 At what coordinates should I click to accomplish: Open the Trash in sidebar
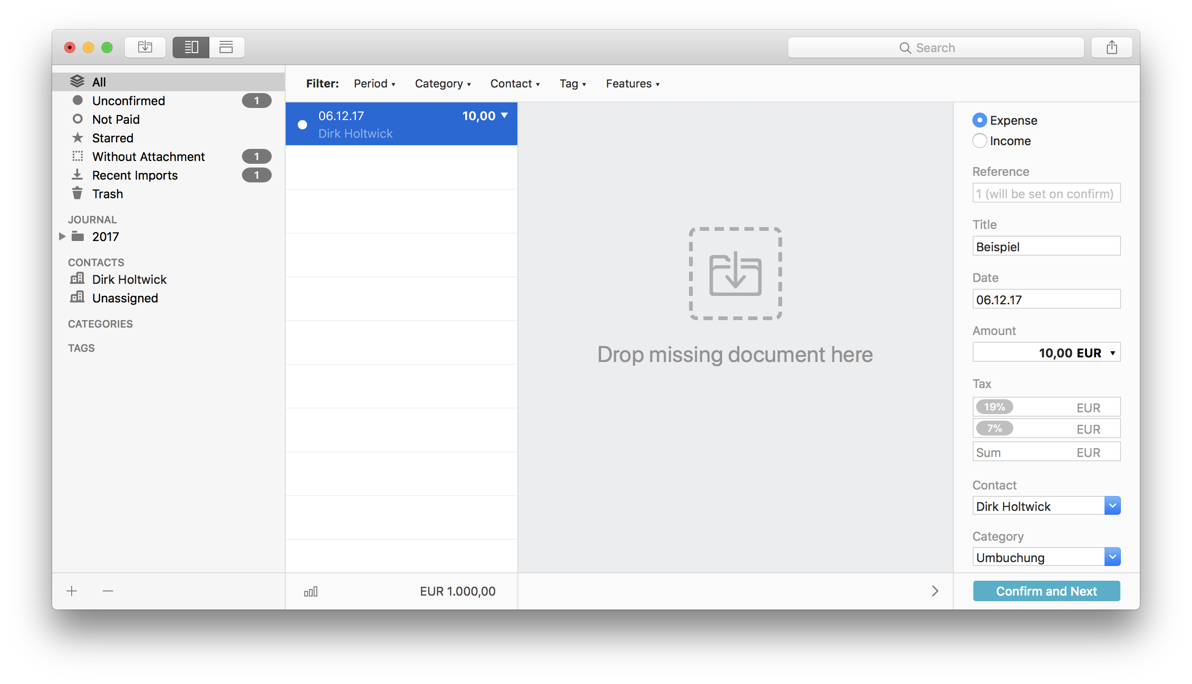[x=107, y=194]
